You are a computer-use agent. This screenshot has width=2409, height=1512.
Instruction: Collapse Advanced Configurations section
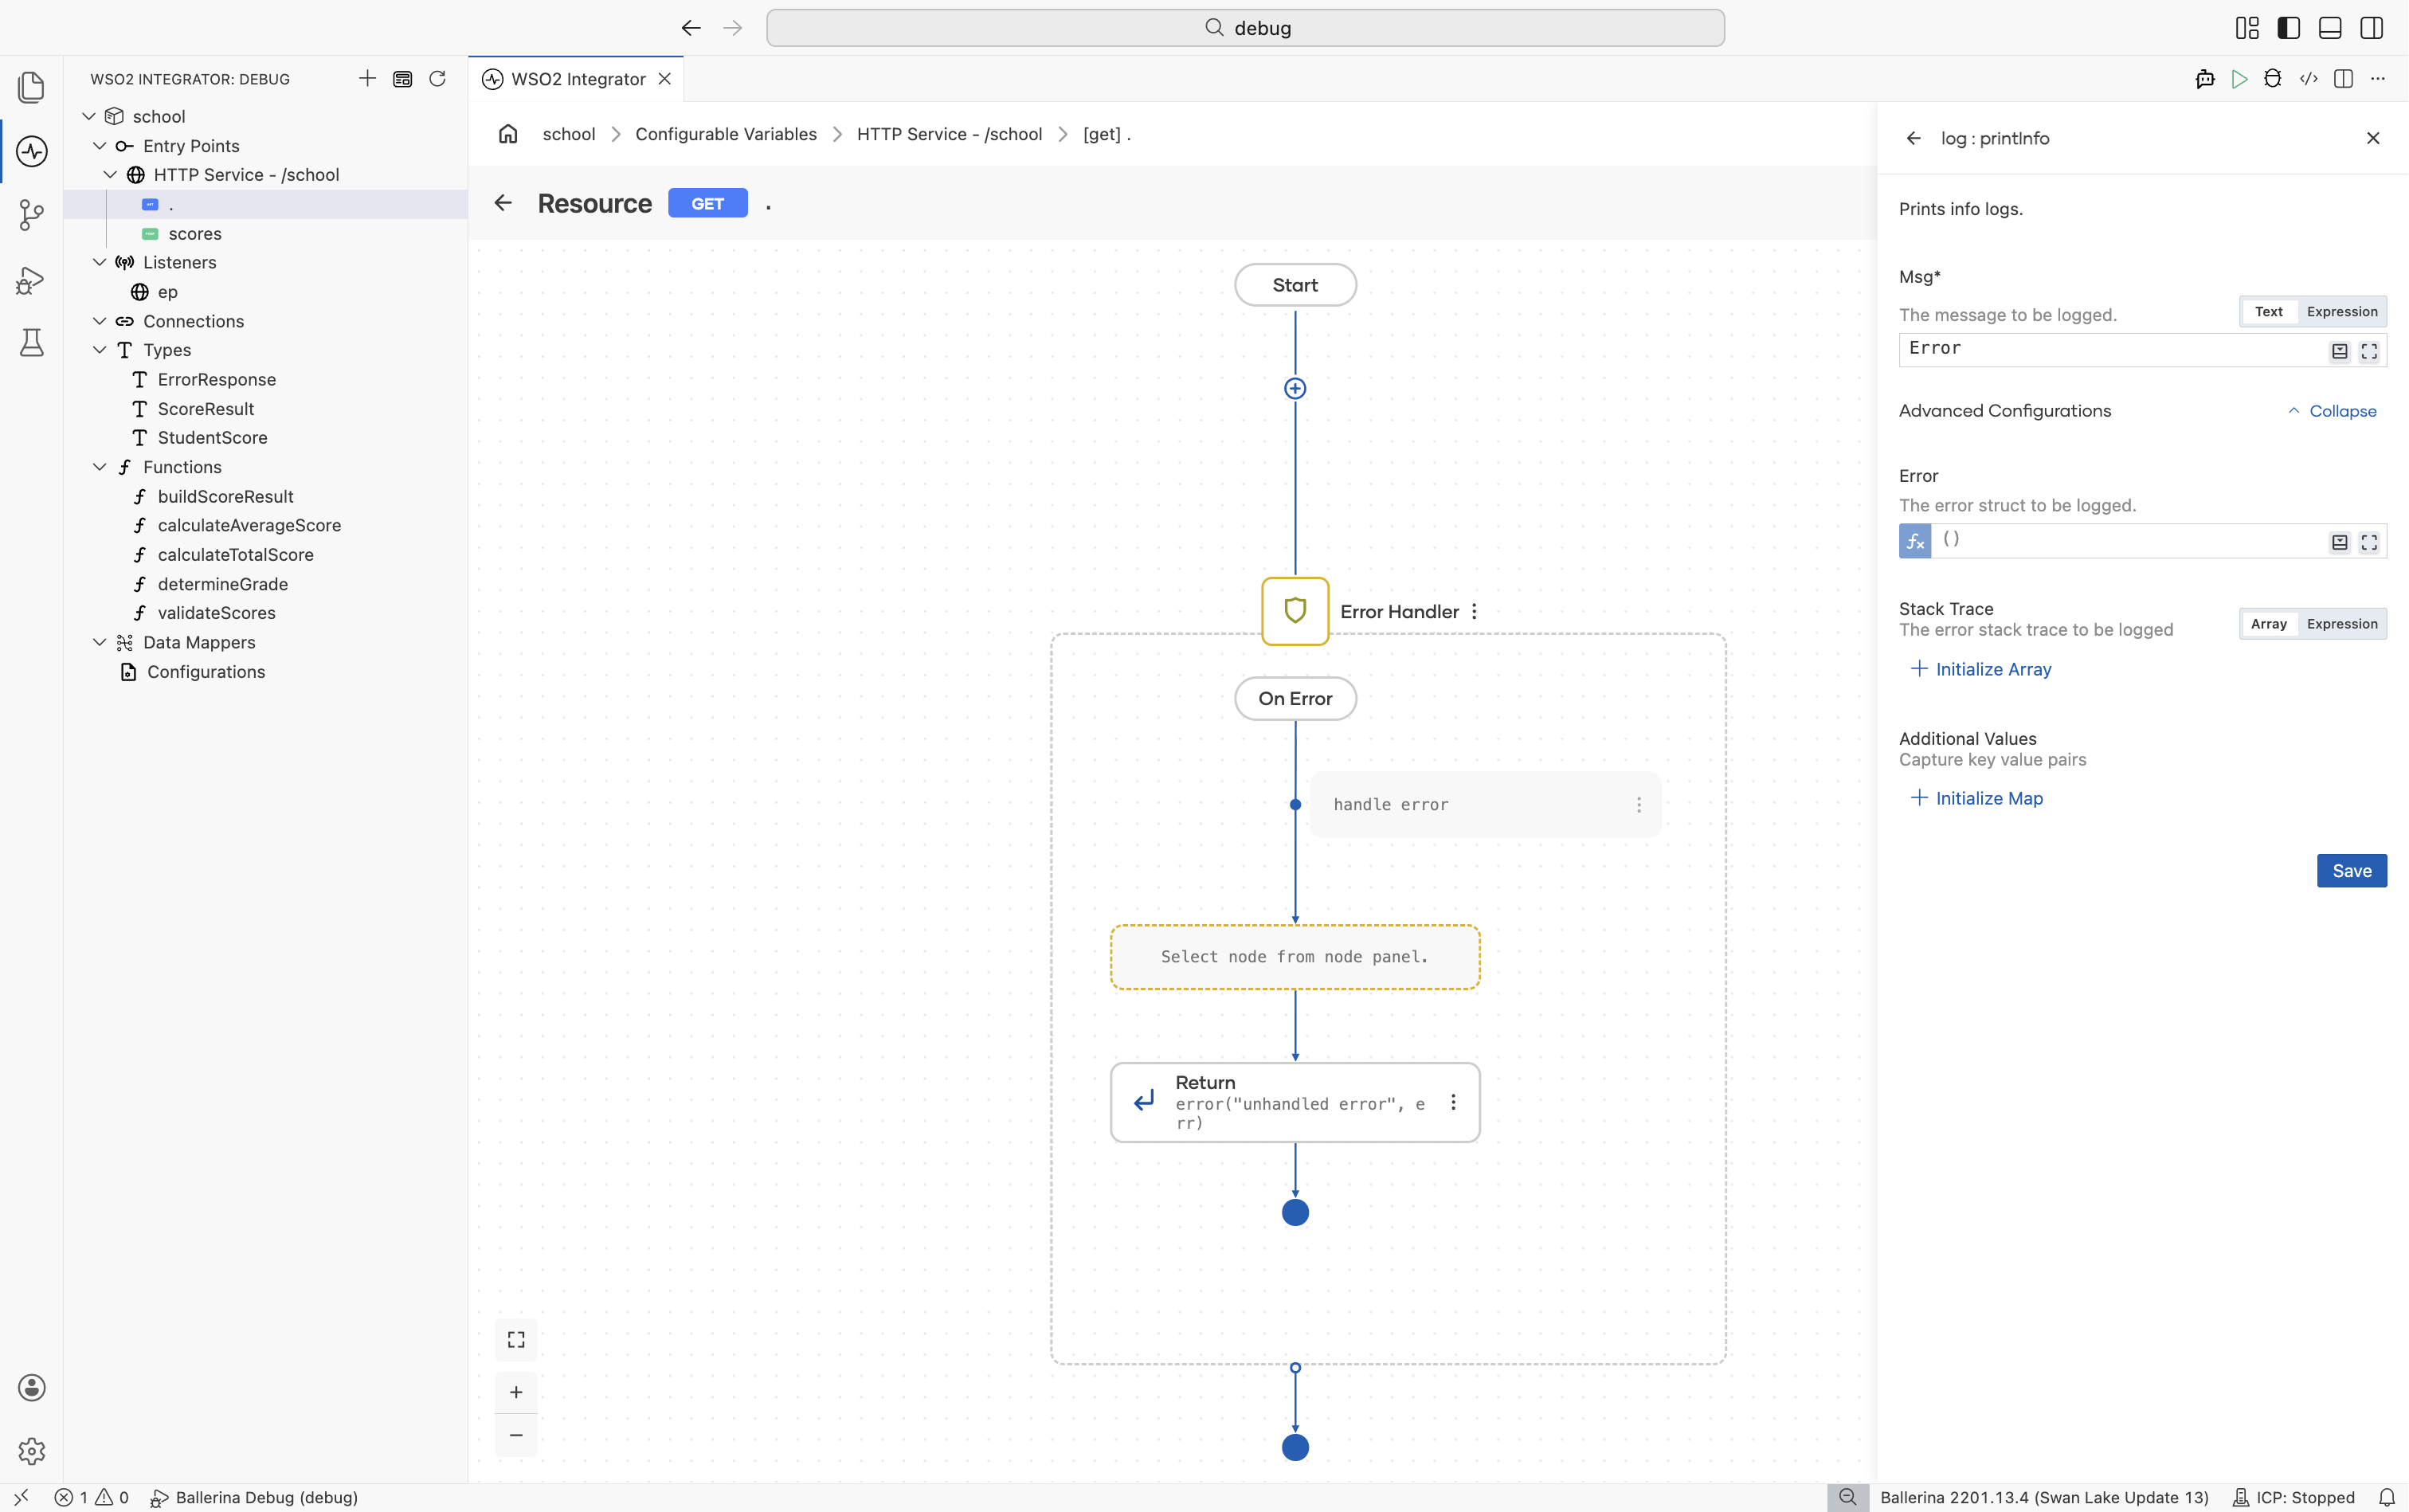click(x=2332, y=411)
